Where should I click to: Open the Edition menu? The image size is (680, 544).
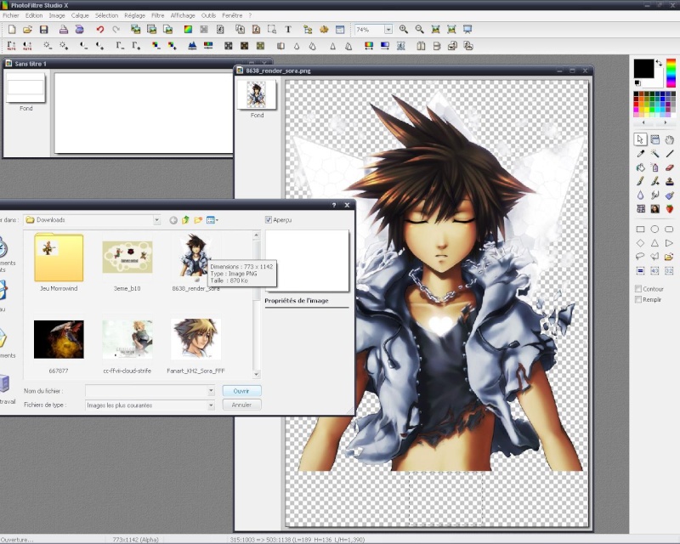34,15
